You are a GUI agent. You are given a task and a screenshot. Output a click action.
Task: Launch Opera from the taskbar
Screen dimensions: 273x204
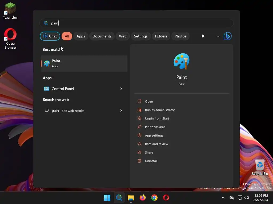(166, 198)
